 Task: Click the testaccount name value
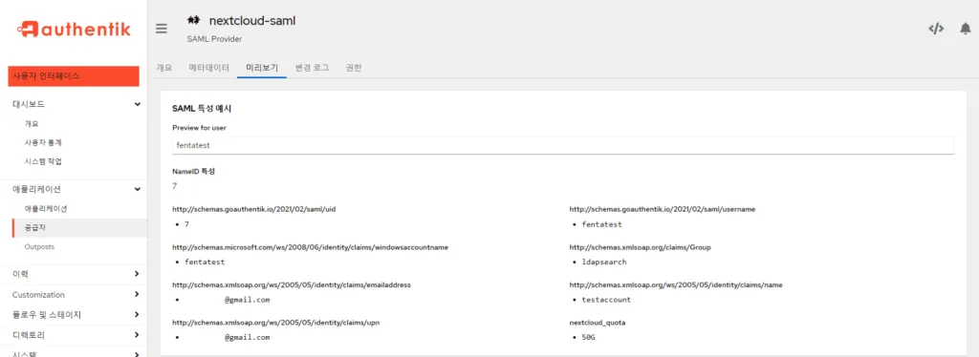[606, 300]
